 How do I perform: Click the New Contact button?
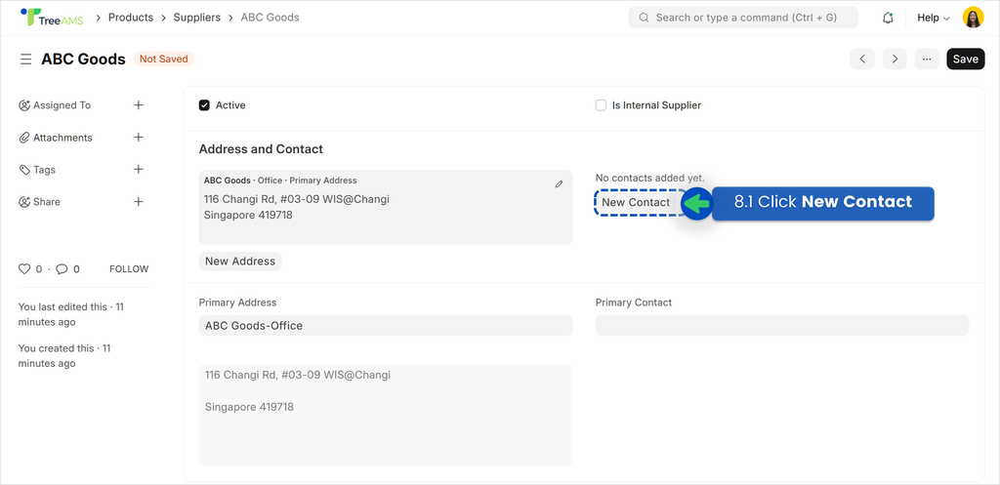click(636, 202)
